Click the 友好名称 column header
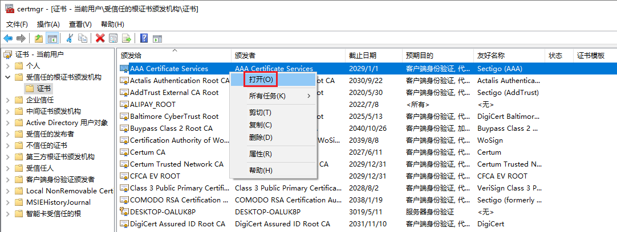 pyautogui.click(x=491, y=56)
